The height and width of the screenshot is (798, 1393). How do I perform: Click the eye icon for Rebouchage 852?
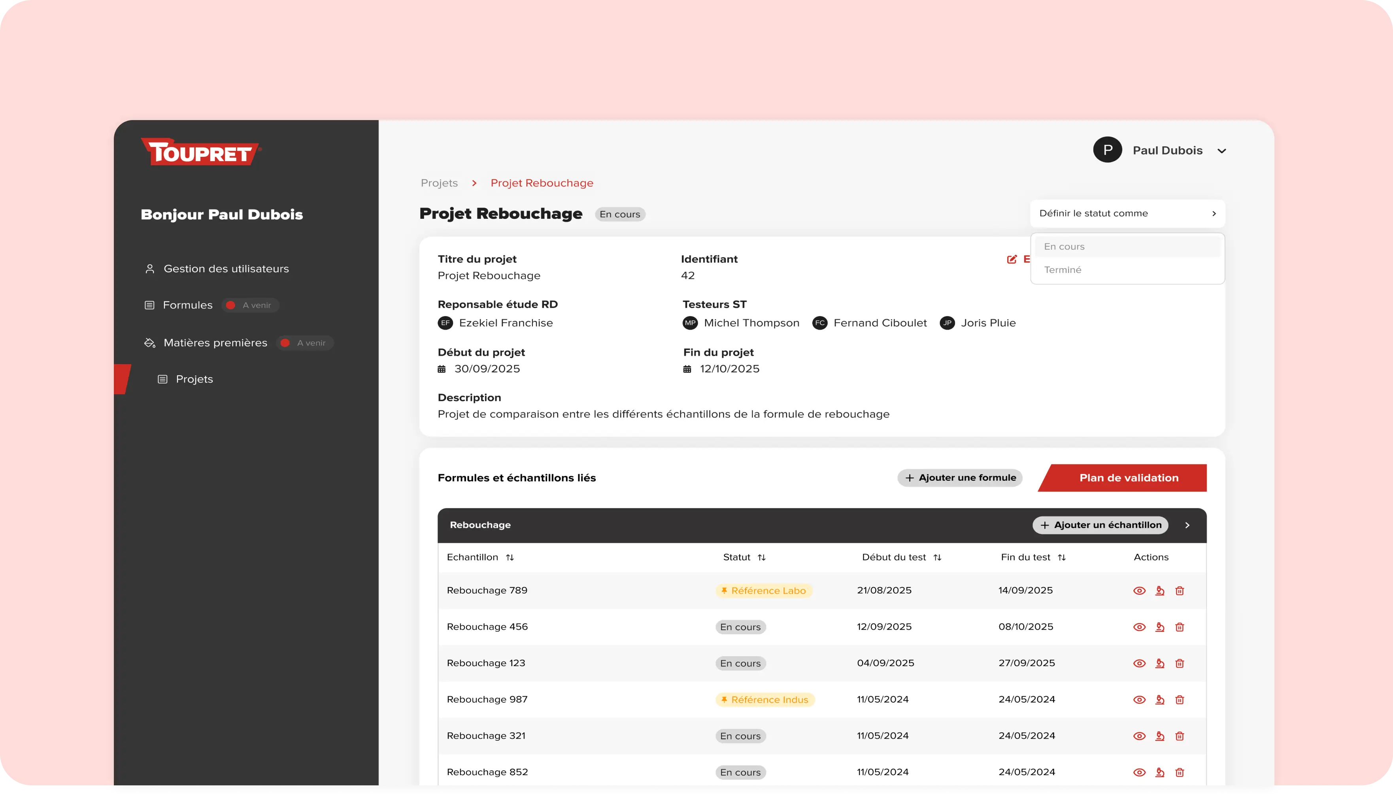pos(1139,772)
